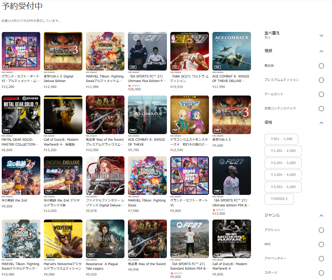Open the Grand Theft Auto VI Ultimate Edition cover
The width and height of the screenshot is (332, 280).
click(21, 51)
